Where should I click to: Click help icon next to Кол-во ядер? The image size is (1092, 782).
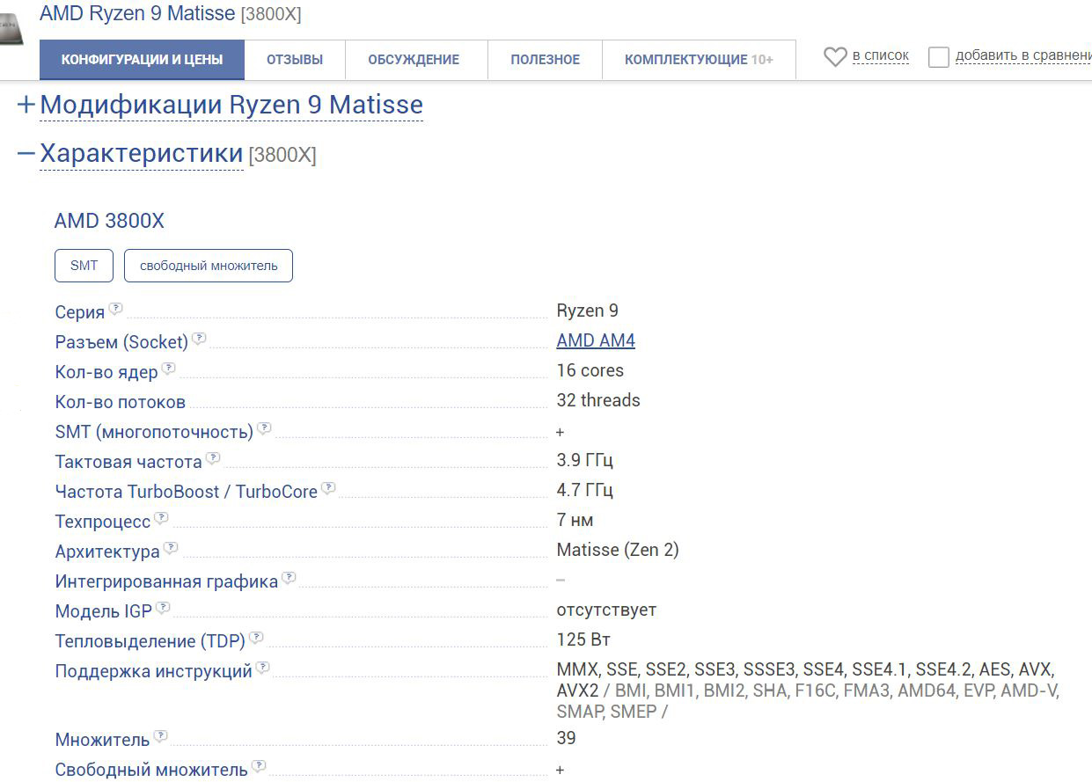168,369
